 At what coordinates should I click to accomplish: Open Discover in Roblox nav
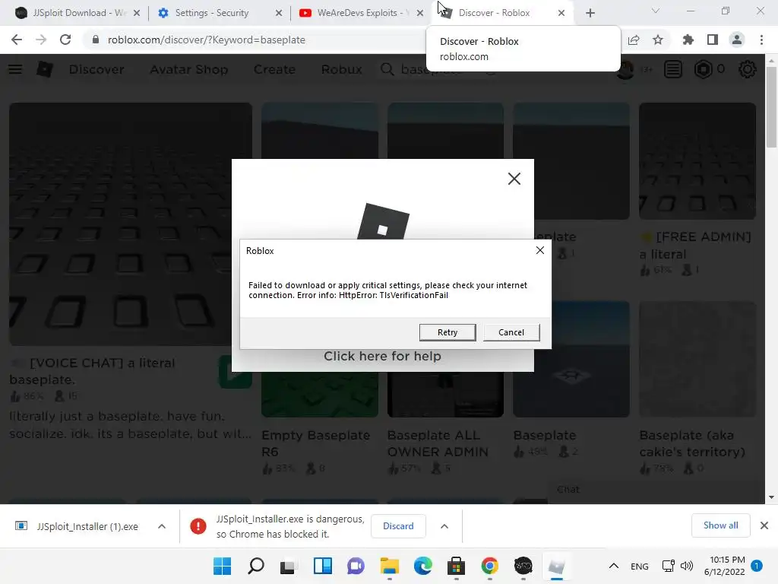pyautogui.click(x=96, y=69)
